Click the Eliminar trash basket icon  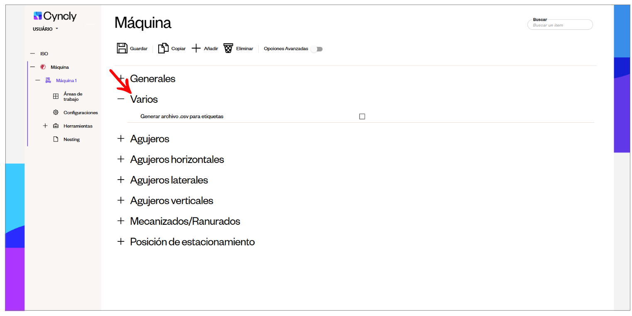pyautogui.click(x=228, y=49)
